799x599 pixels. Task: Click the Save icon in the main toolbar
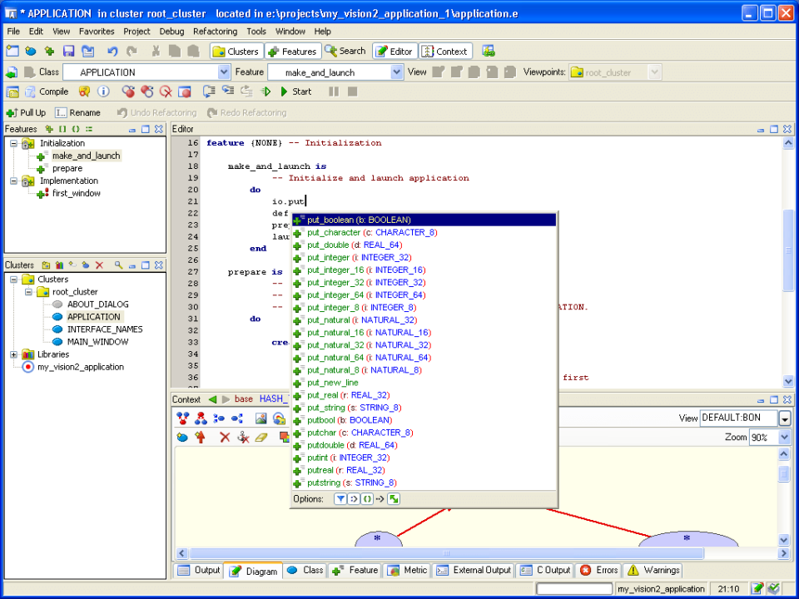click(x=69, y=52)
